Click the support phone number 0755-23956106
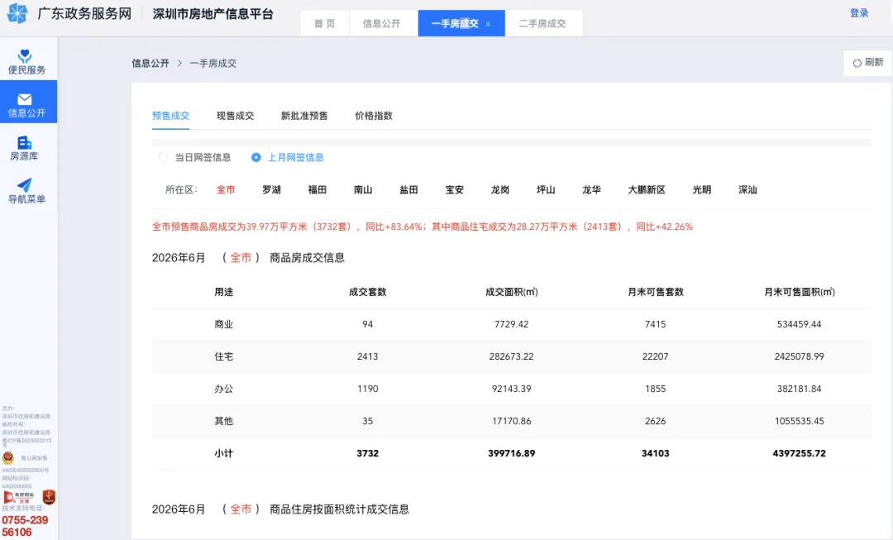Viewport: 893px width, 540px height. (x=25, y=526)
